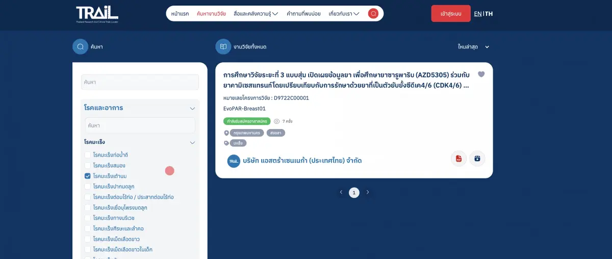Click green กำลังรับสมัครอาสาสมัคร status badge
The height and width of the screenshot is (259, 612).
[247, 121]
